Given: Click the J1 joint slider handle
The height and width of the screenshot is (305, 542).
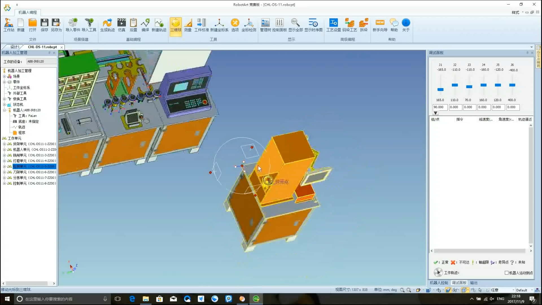Looking at the screenshot, I should (x=440, y=90).
